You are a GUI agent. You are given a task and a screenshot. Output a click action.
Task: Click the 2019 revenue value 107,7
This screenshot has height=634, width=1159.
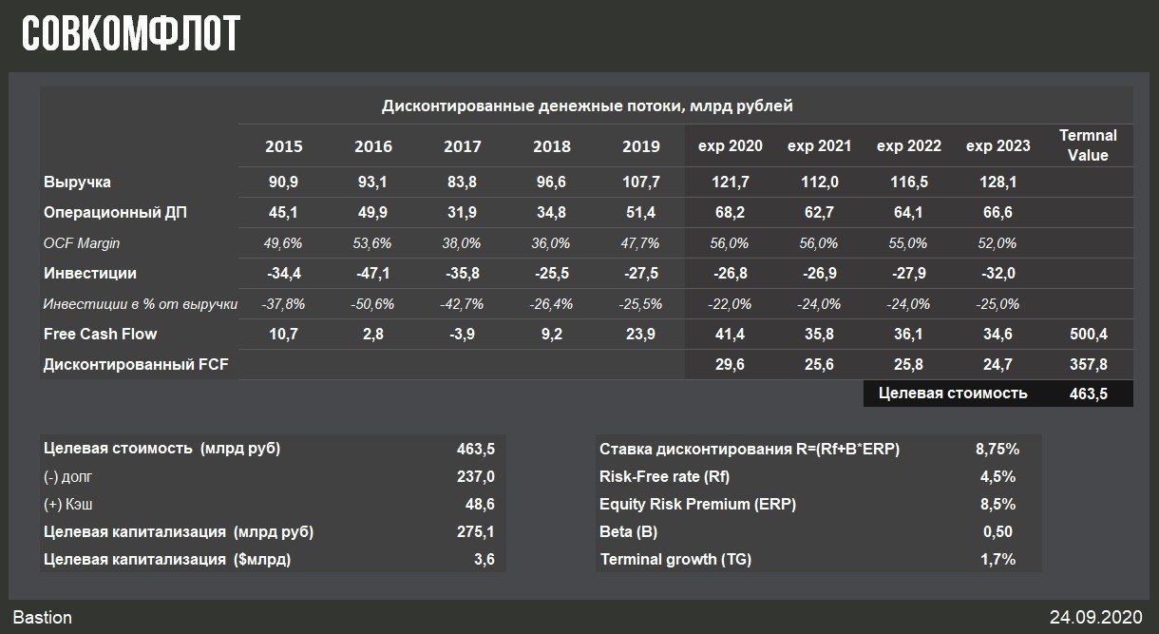(640, 182)
